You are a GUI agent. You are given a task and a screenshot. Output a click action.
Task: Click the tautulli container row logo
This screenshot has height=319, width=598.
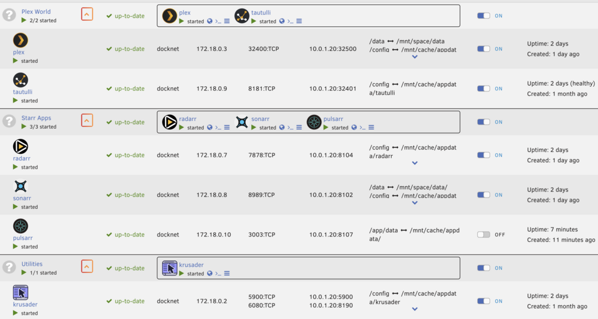[20, 80]
